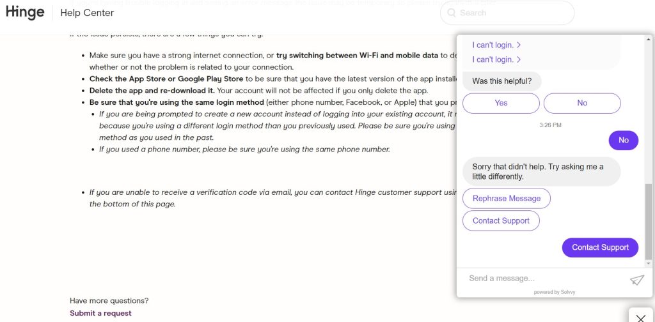Choose the outlined No feedback button
This screenshot has height=322, width=655.
click(582, 103)
